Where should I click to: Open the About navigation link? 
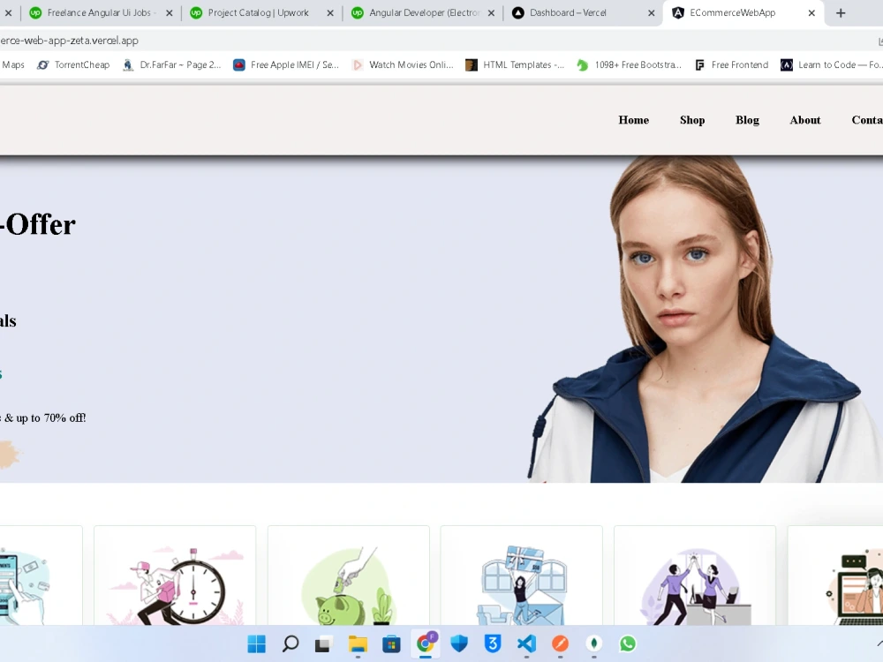pos(805,120)
